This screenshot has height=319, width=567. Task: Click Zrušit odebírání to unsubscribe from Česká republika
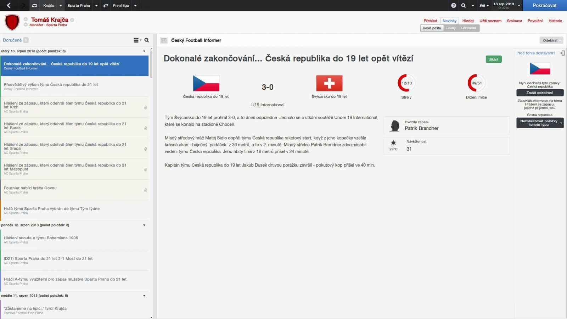[539, 93]
